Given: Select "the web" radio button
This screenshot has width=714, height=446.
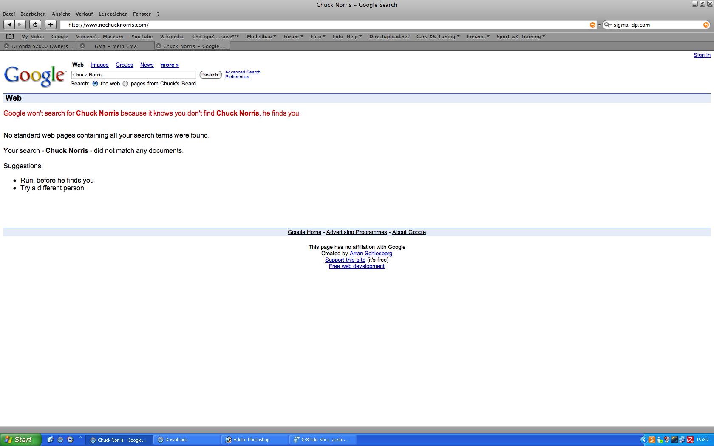Looking at the screenshot, I should pyautogui.click(x=95, y=84).
